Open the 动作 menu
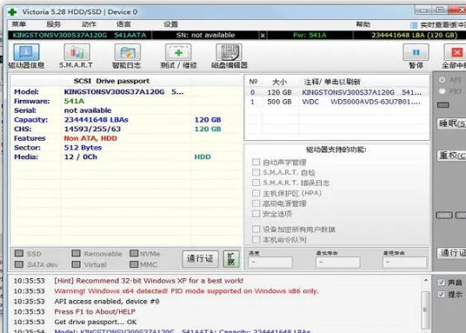 [x=89, y=24]
